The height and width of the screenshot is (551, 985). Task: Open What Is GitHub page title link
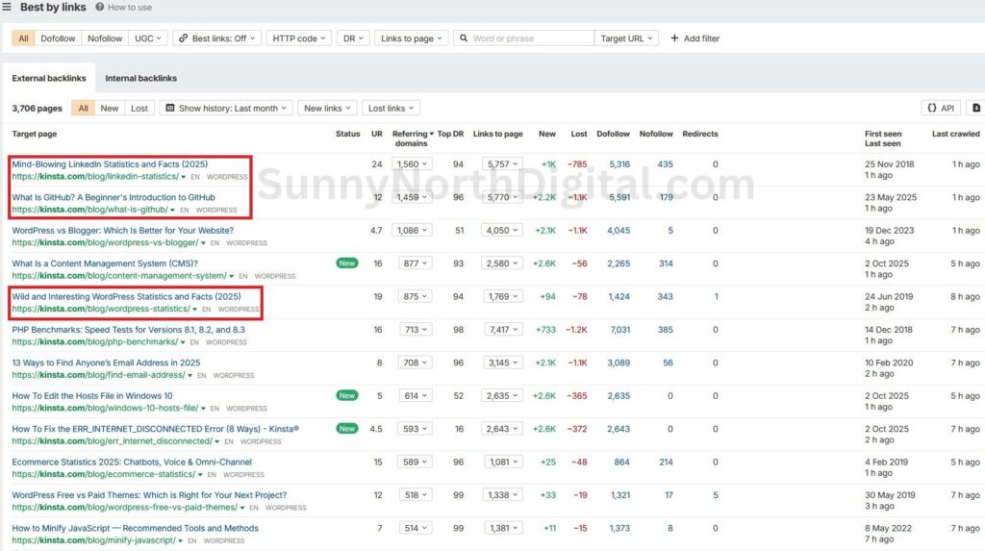pos(114,197)
